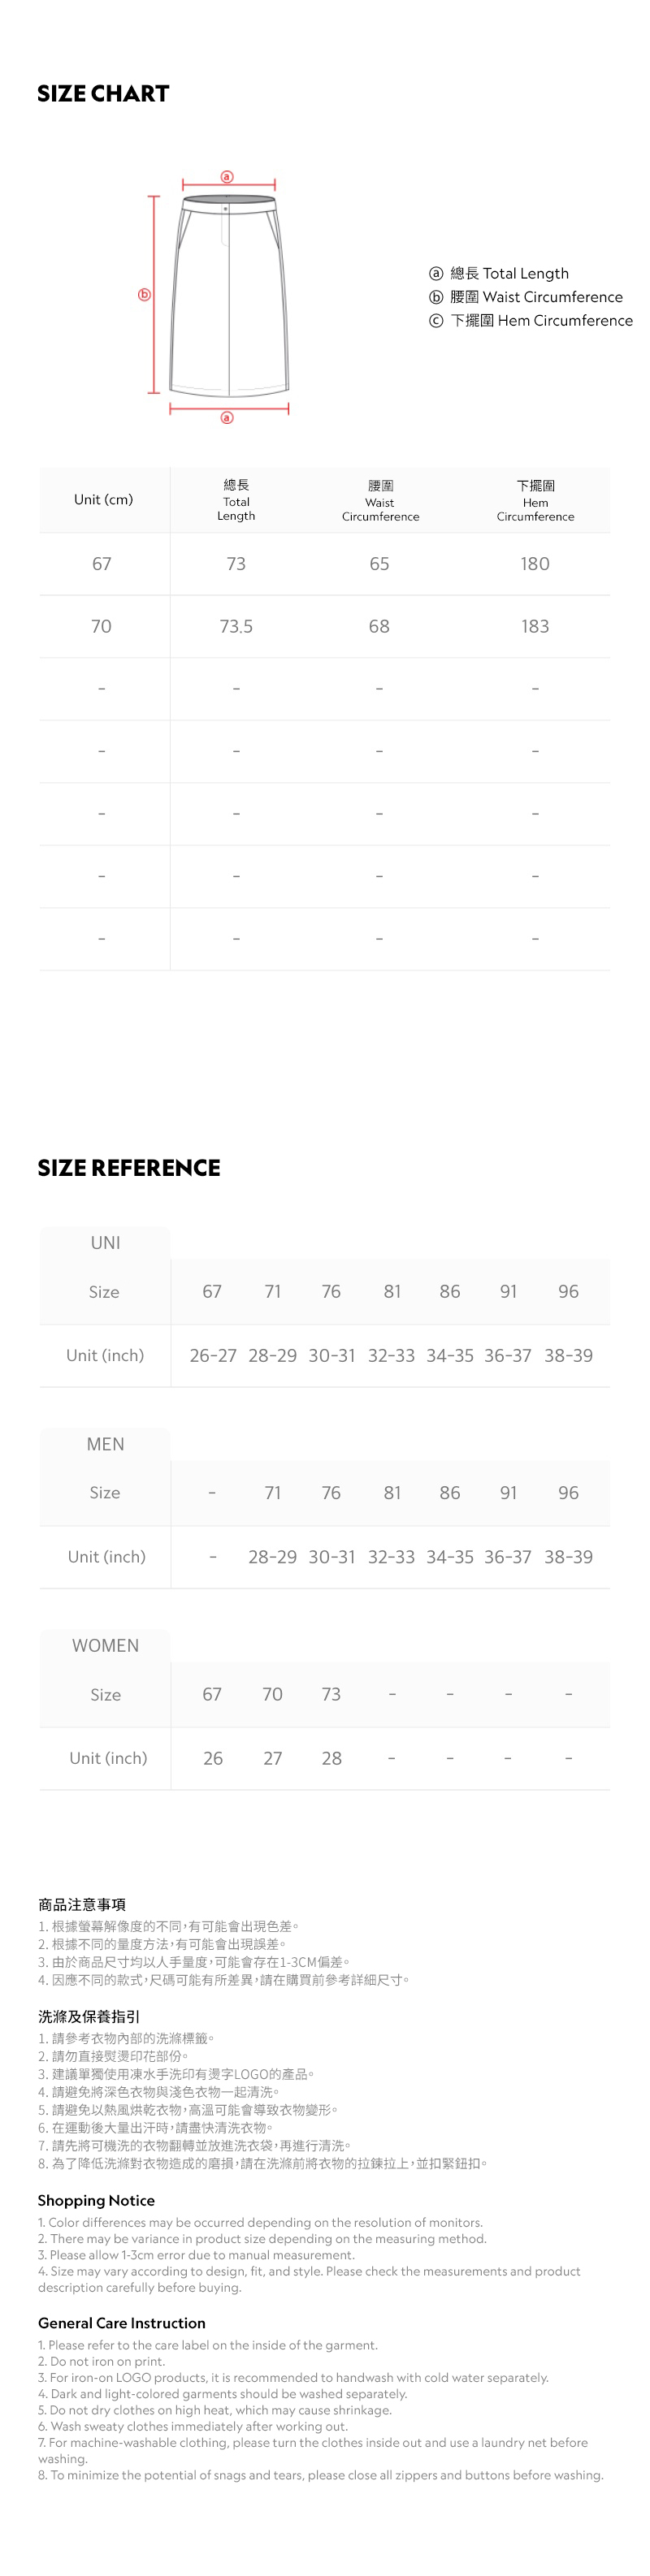Click the "SIZE REFERENCE" heading
The image size is (650, 2576).
129,1168
